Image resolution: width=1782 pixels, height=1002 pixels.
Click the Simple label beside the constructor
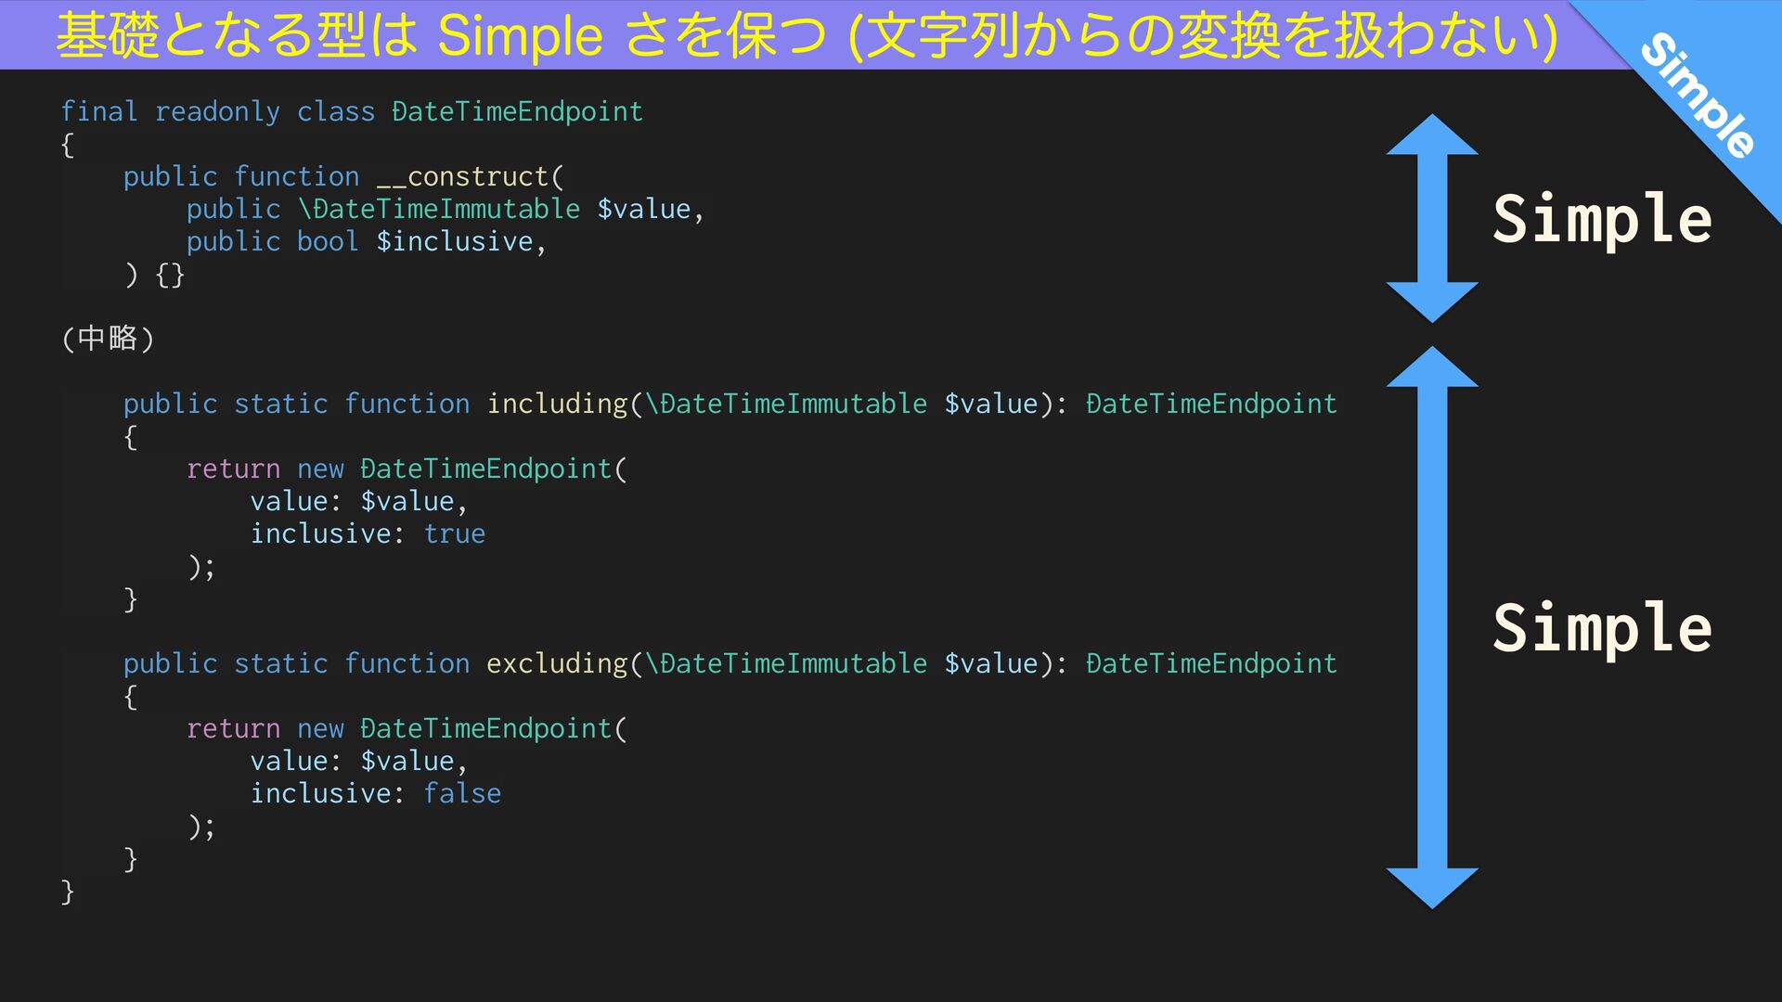tap(1602, 219)
